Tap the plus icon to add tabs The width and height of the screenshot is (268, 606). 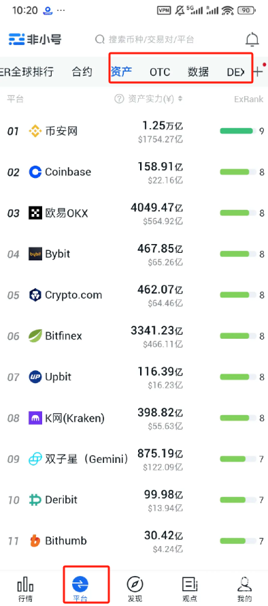click(258, 72)
